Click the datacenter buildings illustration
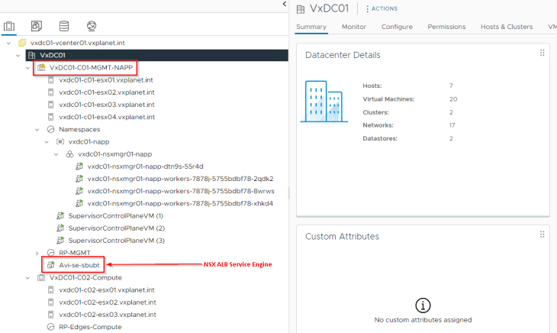The height and width of the screenshot is (333, 557). pyautogui.click(x=324, y=102)
